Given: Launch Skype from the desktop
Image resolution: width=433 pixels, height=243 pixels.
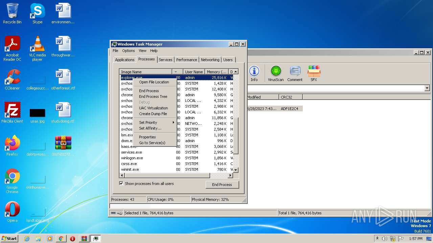Looking at the screenshot, I should pos(37,13).
